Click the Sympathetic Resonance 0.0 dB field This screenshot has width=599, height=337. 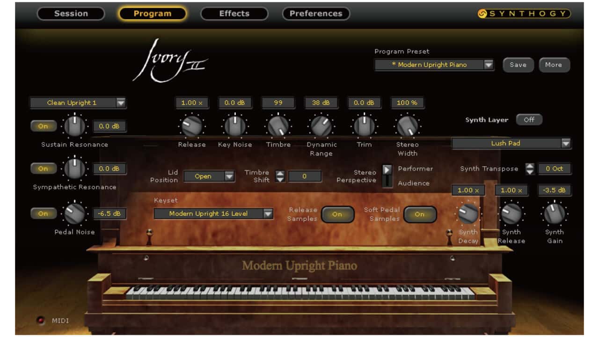[110, 168]
